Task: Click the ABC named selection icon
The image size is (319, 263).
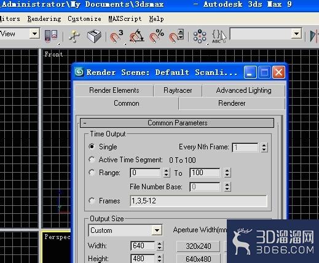Action: [219, 36]
